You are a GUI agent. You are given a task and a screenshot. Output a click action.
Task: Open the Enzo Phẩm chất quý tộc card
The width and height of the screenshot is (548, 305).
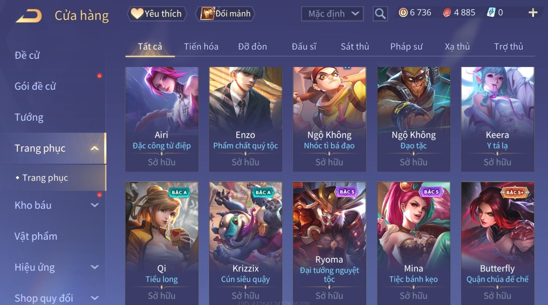click(x=245, y=119)
